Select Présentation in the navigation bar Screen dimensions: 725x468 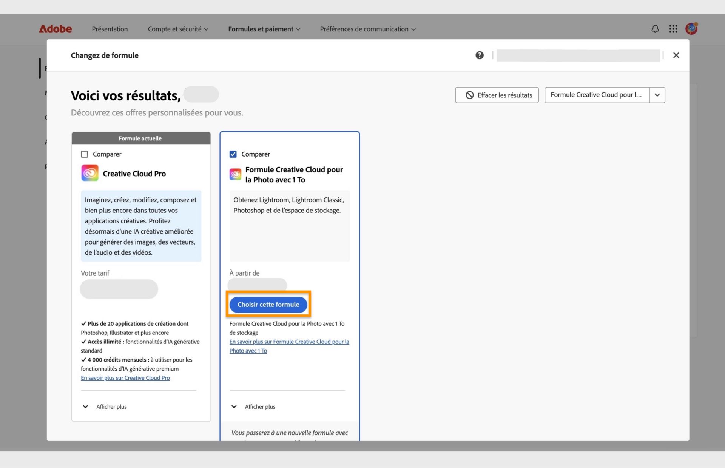110,29
